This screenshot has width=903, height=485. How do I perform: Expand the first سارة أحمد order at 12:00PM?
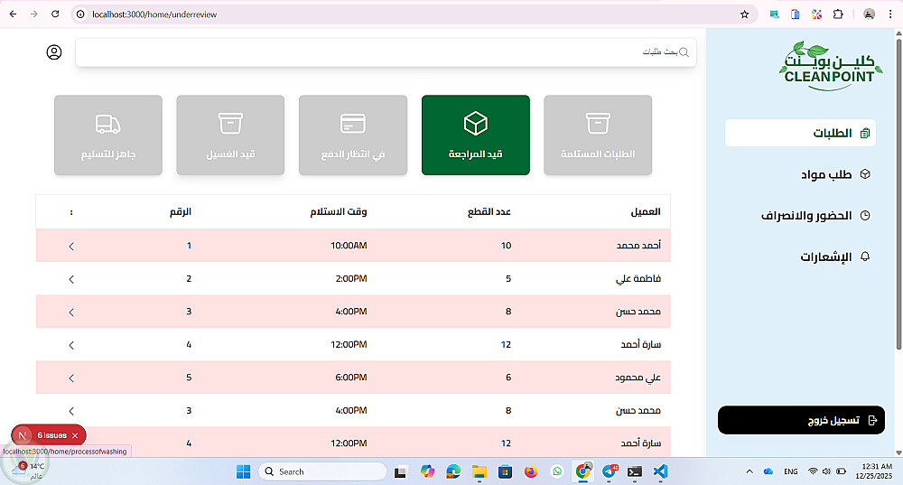pos(71,345)
